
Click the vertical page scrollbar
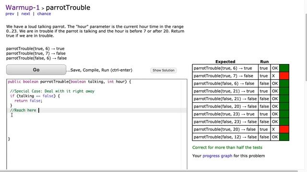[x=306, y=47]
